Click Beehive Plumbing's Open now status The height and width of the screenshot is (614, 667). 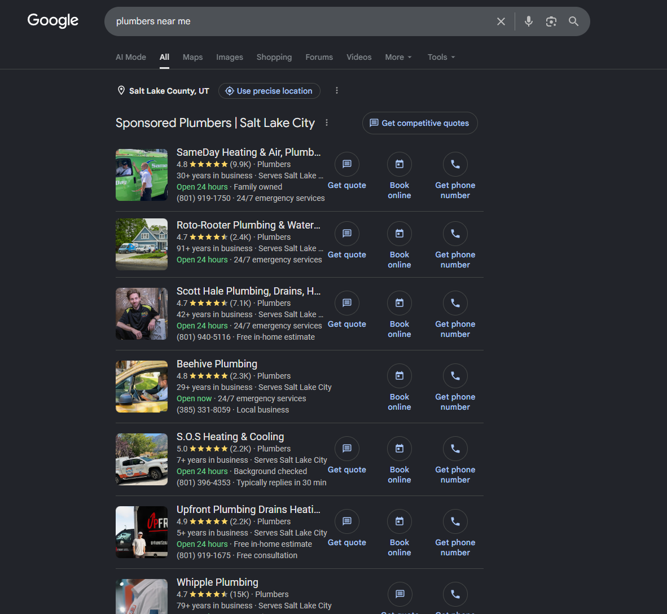click(194, 398)
